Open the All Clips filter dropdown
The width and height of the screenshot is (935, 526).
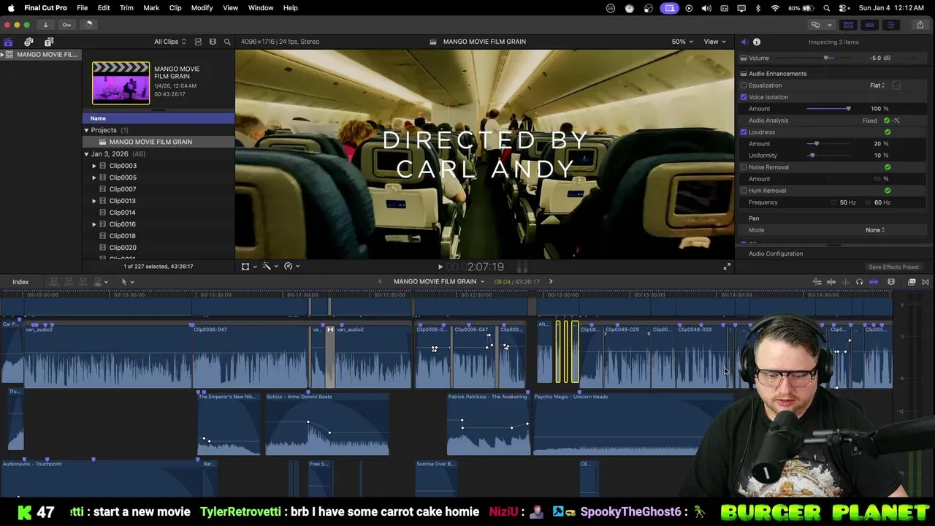click(169, 42)
